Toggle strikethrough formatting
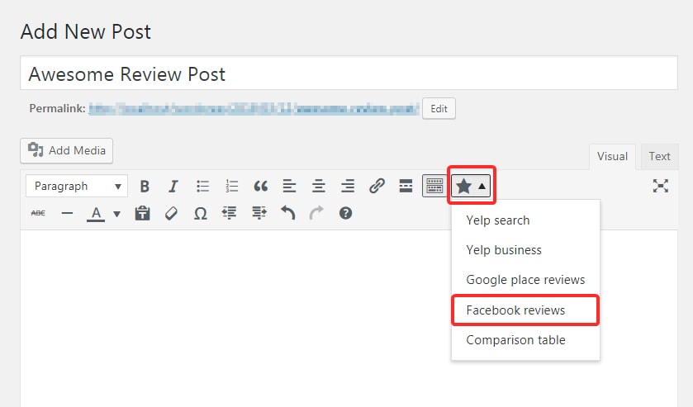 [x=39, y=214]
